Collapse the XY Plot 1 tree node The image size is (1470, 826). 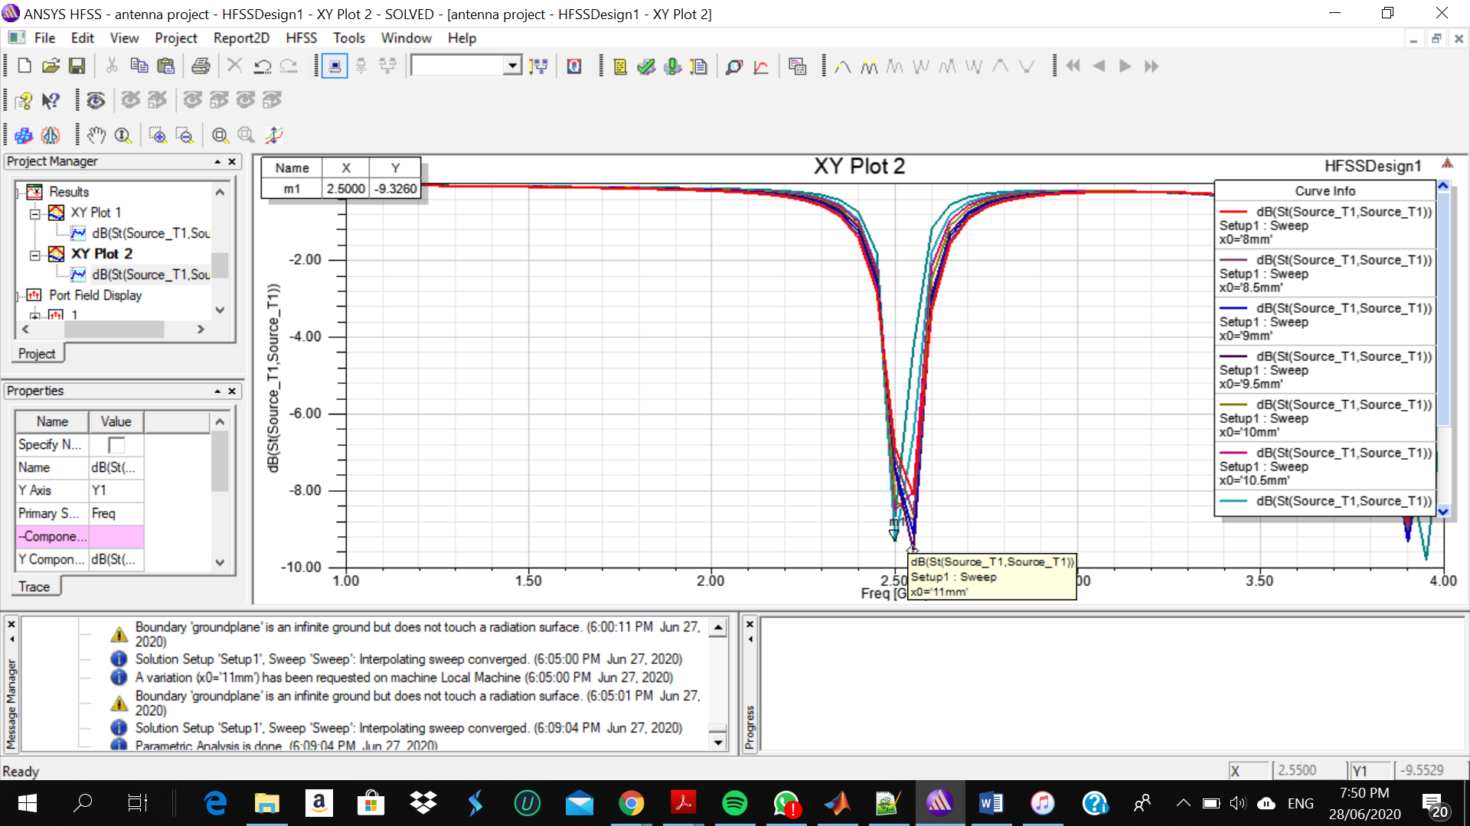tap(34, 213)
